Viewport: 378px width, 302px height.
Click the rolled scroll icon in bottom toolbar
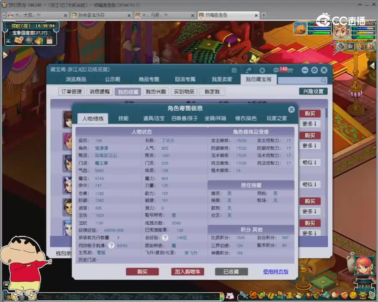coord(298,295)
